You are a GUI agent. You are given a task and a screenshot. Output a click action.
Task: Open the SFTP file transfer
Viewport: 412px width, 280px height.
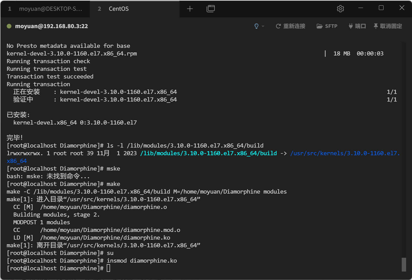click(327, 26)
